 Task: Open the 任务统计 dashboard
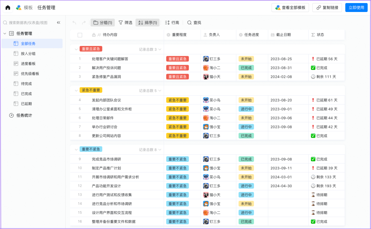point(24,115)
